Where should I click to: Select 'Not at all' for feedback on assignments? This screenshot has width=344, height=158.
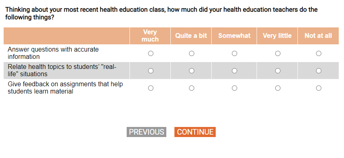tap(319, 88)
